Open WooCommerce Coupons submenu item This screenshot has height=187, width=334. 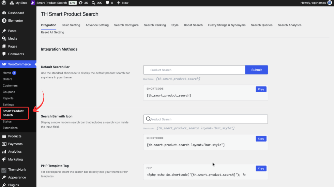tap(9, 92)
